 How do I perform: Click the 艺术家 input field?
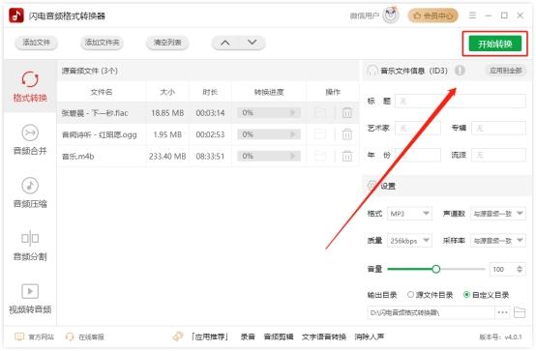click(x=418, y=129)
